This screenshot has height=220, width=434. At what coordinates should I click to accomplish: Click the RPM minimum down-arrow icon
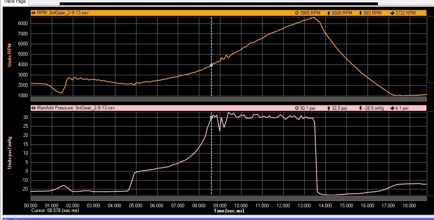pos(360,13)
